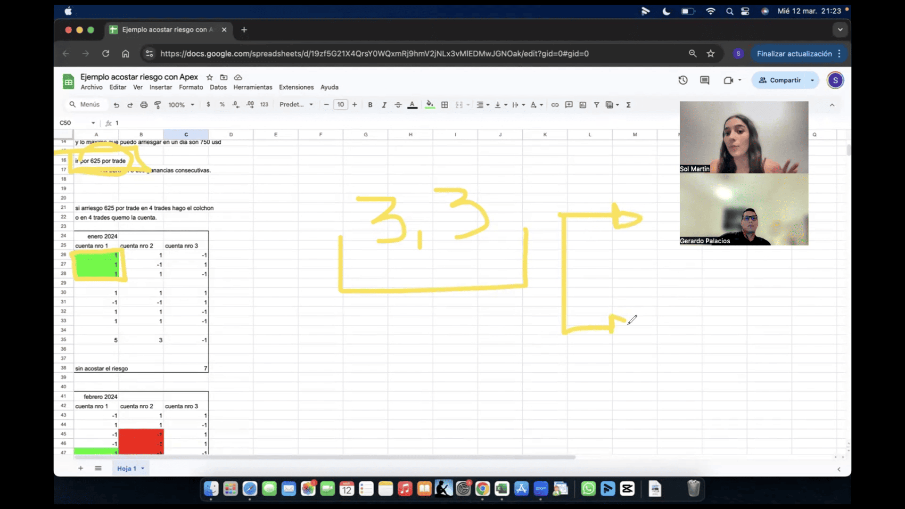Open the Hoja 1 tab dropdown arrow
This screenshot has height=509, width=905.
[x=142, y=468]
